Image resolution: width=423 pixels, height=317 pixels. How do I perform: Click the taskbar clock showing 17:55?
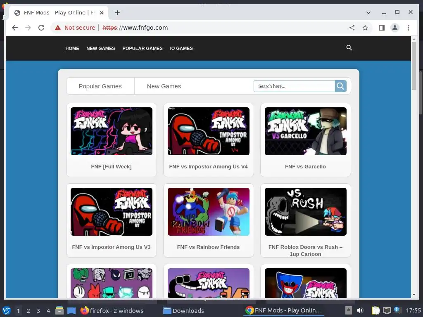pos(413,310)
